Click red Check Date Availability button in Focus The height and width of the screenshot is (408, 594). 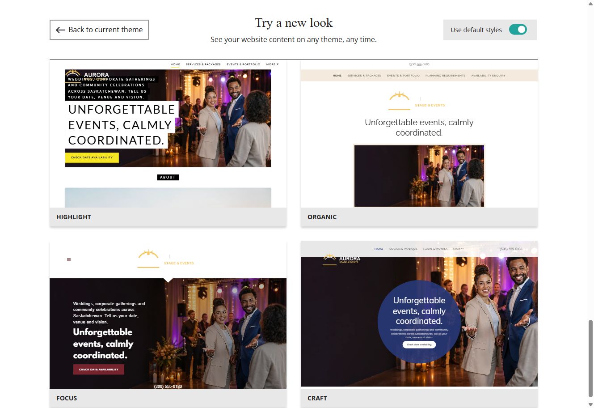pyautogui.click(x=99, y=370)
